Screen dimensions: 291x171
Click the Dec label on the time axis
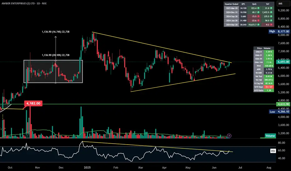coord(61,168)
